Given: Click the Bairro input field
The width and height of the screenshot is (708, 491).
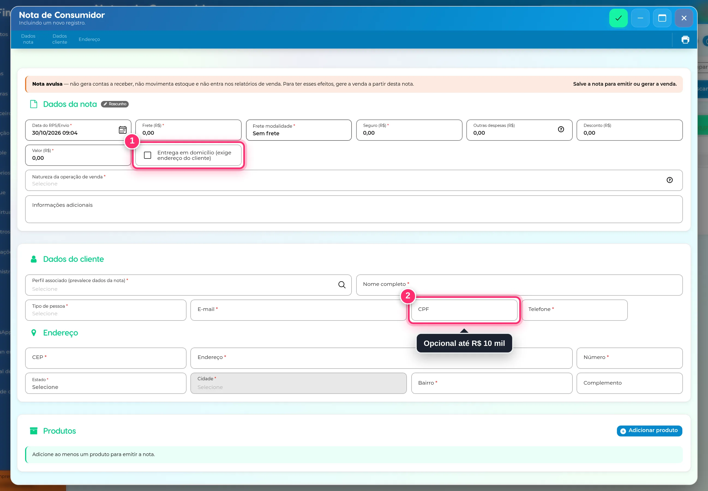Looking at the screenshot, I should point(491,383).
